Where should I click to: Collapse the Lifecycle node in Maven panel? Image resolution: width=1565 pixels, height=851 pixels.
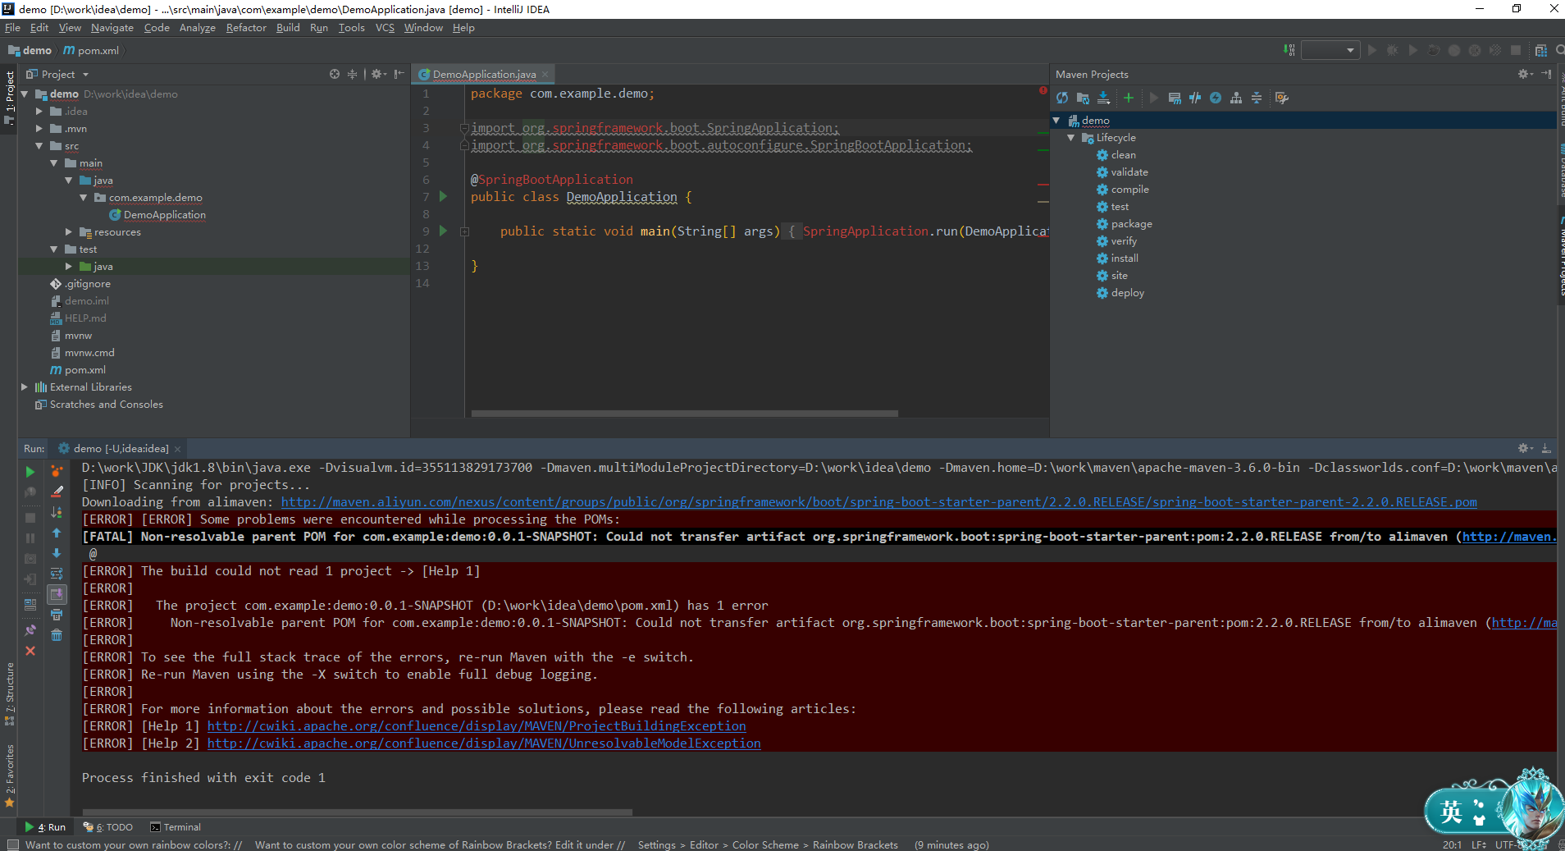1071,138
